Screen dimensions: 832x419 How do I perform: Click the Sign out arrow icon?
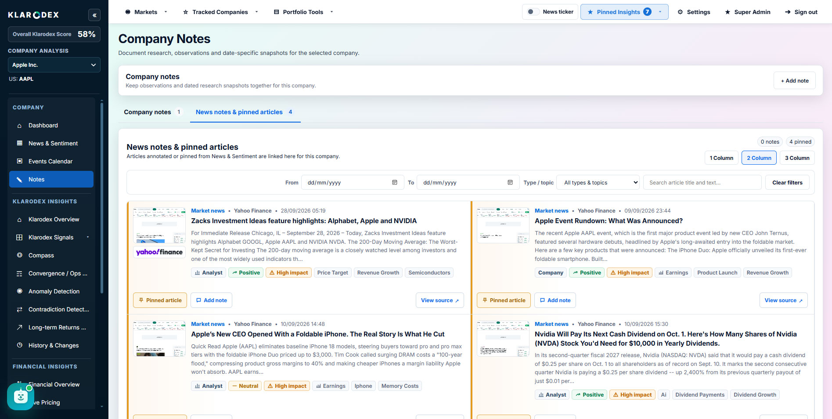click(x=788, y=12)
